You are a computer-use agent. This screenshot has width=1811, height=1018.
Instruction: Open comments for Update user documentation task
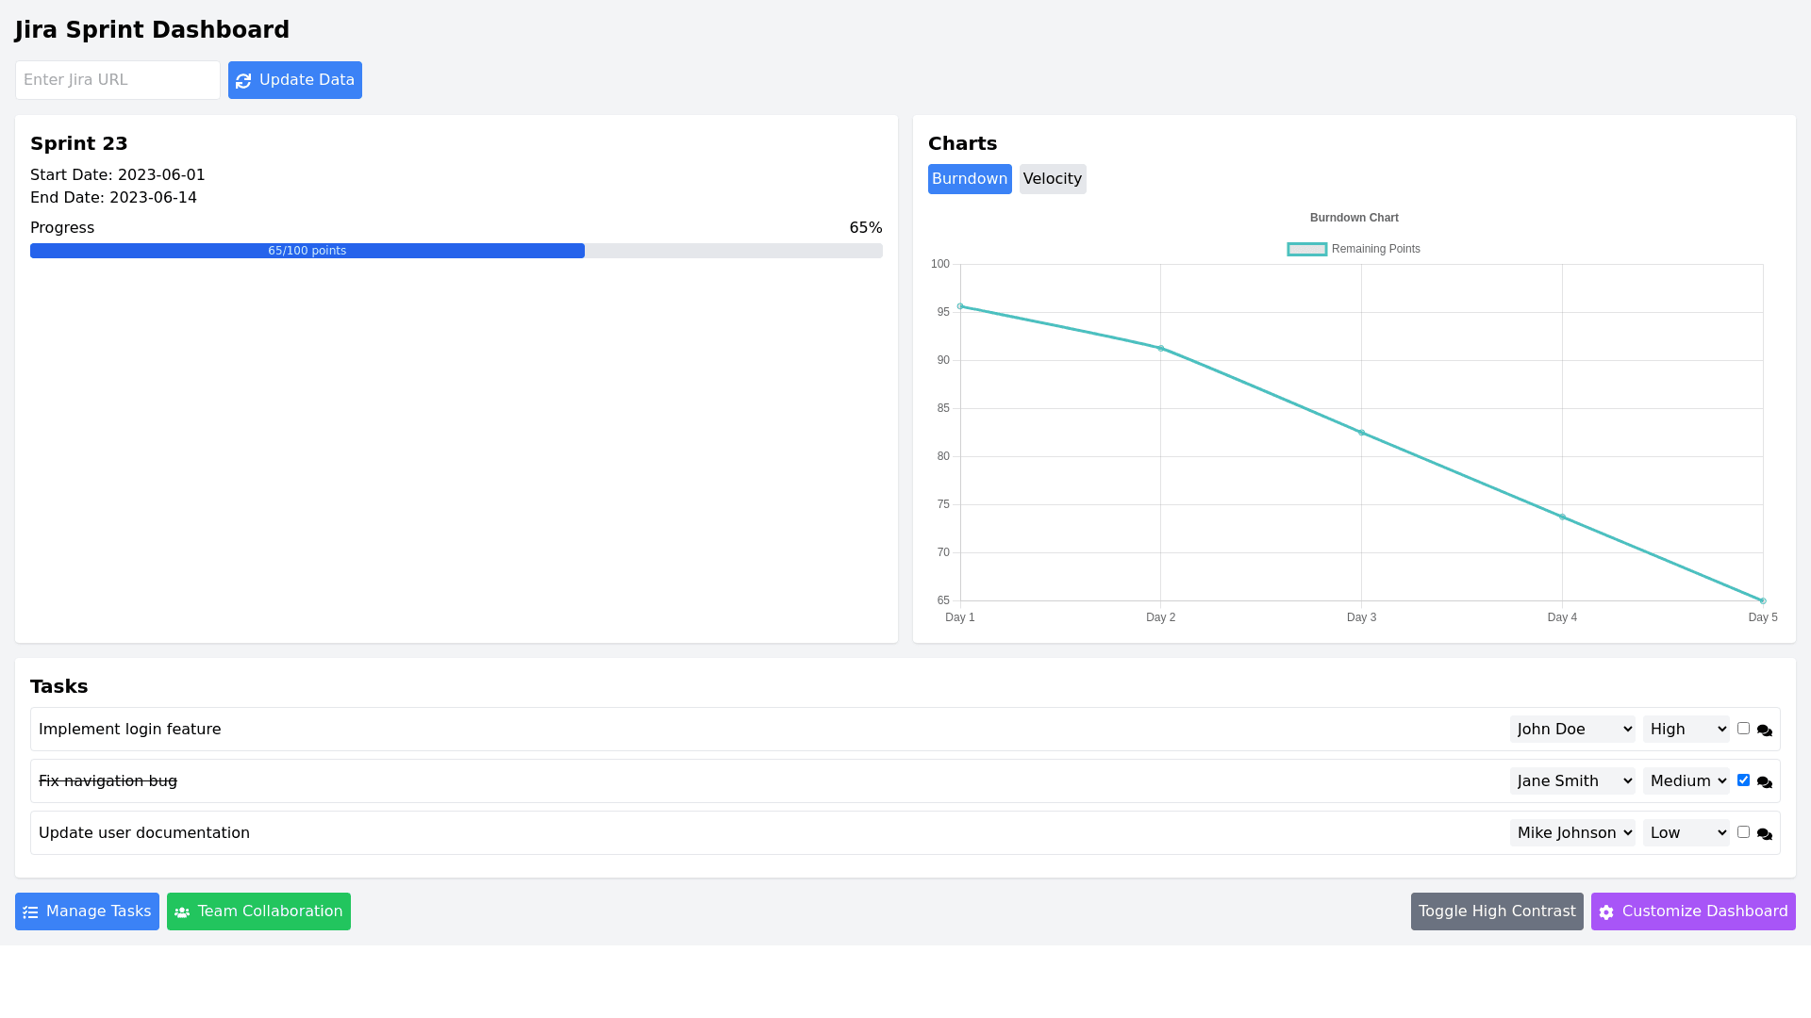(x=1764, y=834)
